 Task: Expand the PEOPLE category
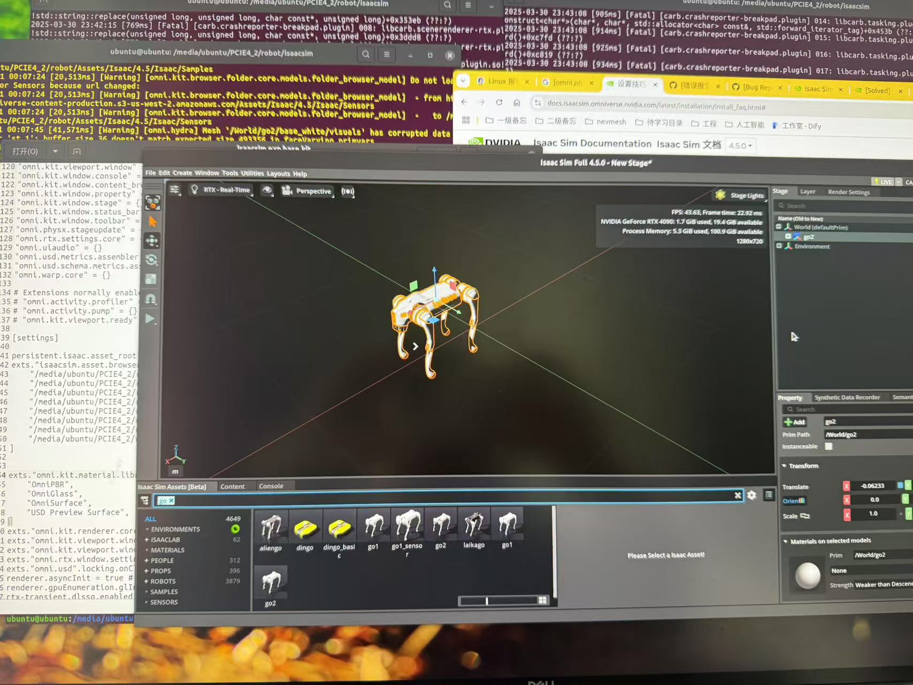[x=147, y=561]
